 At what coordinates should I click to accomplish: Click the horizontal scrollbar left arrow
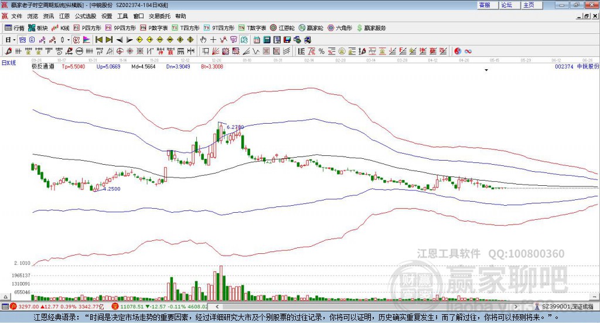point(217,307)
